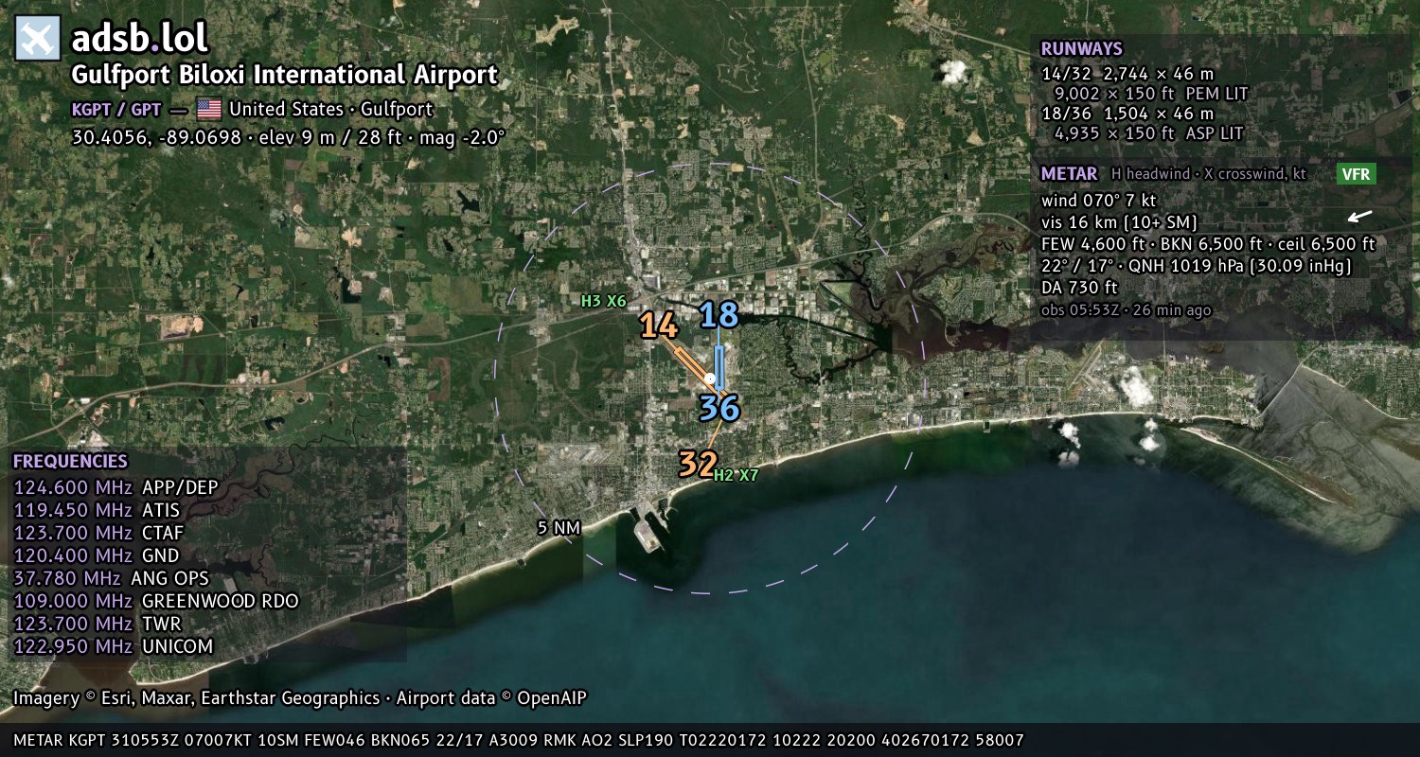Select runway 32 label on map
Screen dimensions: 1420x757
click(698, 464)
